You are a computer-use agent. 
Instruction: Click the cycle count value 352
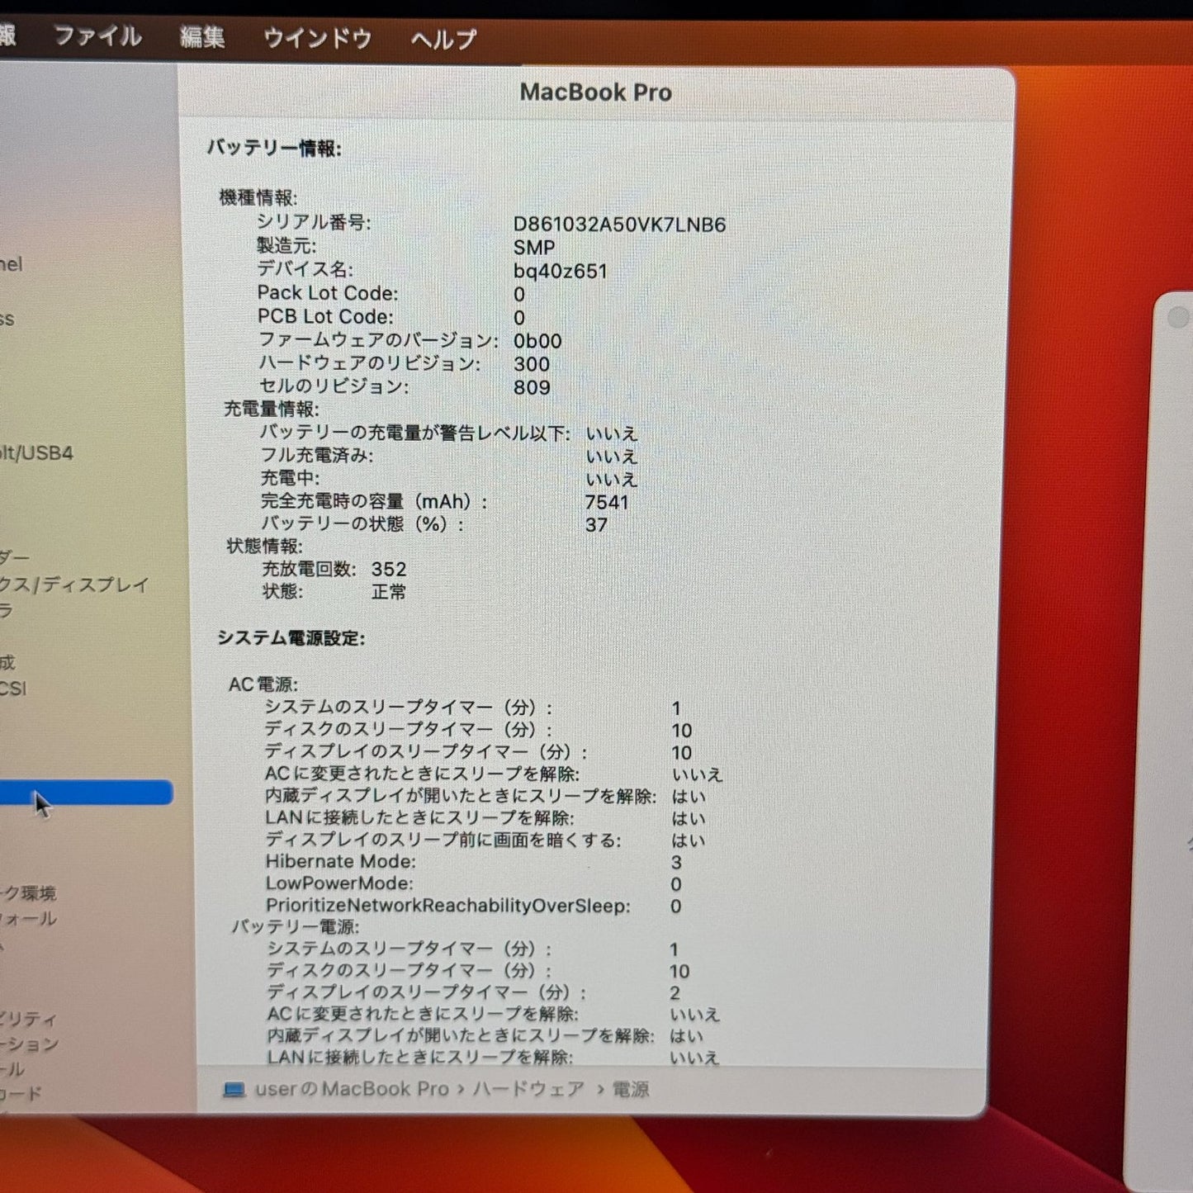point(389,570)
